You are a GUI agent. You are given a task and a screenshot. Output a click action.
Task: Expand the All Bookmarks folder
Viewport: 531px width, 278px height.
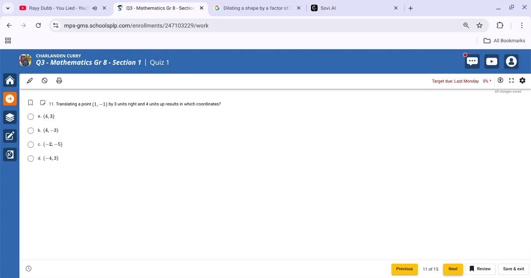(504, 40)
